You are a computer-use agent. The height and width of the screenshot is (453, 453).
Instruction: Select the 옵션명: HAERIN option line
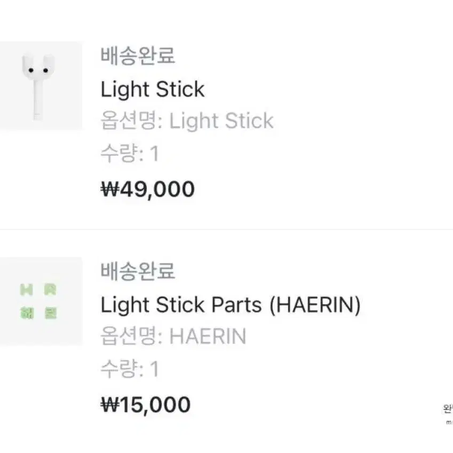(173, 336)
